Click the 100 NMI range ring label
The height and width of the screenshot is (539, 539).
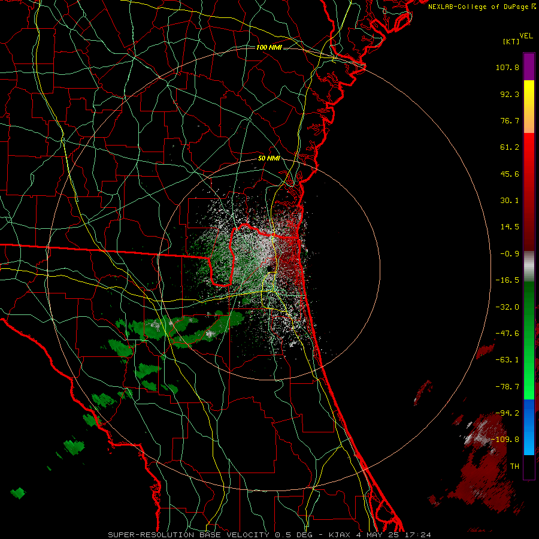[x=269, y=47]
